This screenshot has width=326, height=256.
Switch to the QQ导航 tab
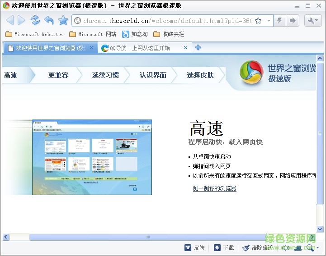tap(140, 48)
